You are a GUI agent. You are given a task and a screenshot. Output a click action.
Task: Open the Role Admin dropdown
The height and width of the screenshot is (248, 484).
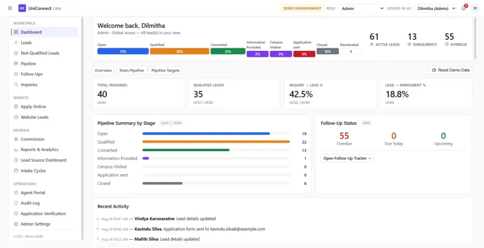[x=361, y=8]
